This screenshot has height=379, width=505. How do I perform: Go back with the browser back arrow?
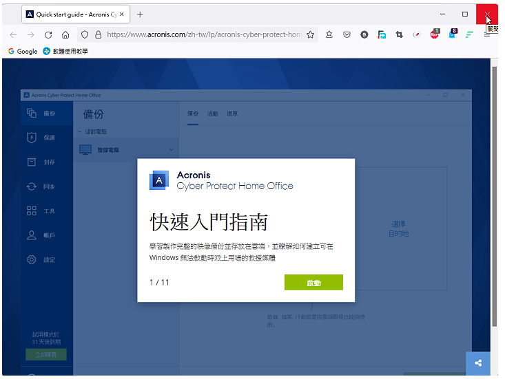[x=13, y=34]
